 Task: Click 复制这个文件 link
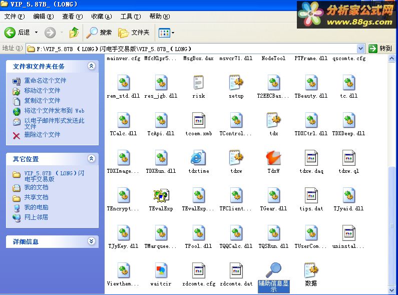click(42, 101)
